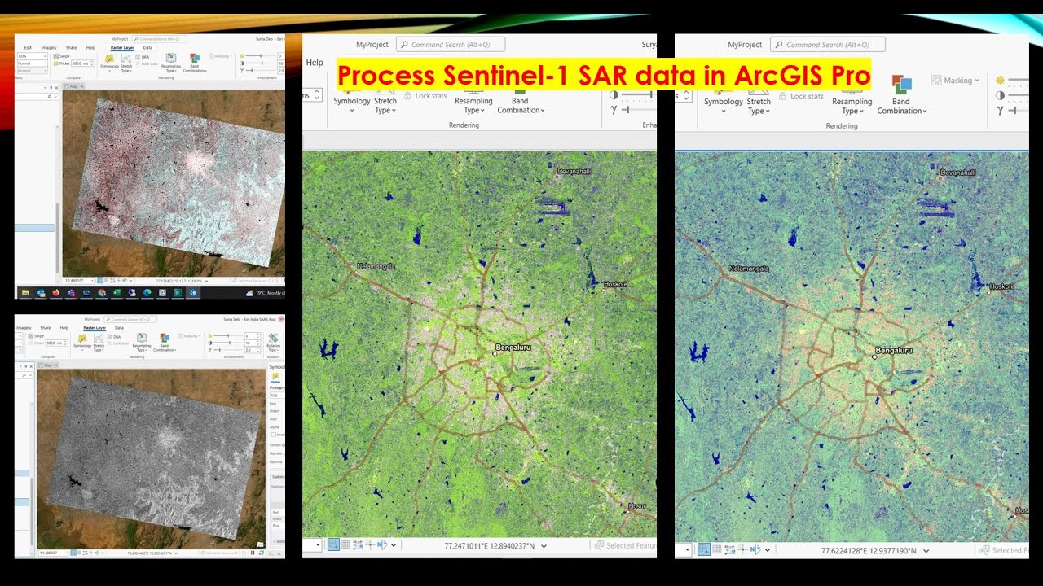Click contrast icon in middle window ribbon

coord(614,95)
